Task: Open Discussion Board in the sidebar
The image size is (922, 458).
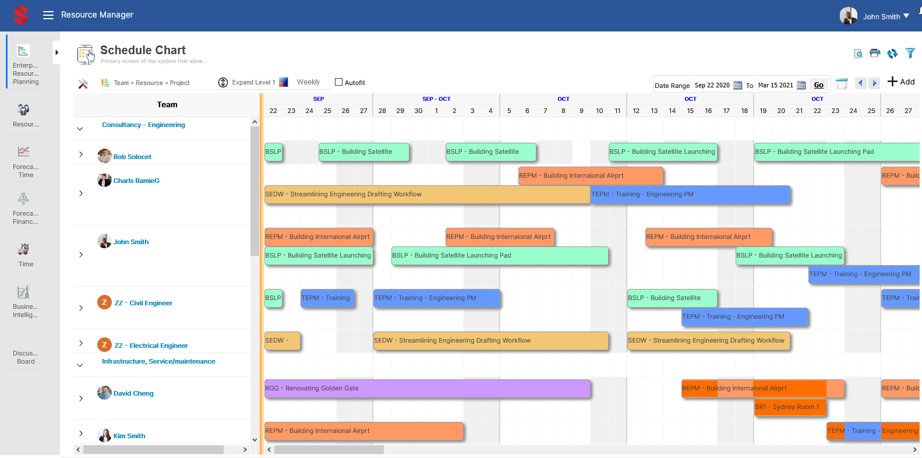Action: [26, 357]
